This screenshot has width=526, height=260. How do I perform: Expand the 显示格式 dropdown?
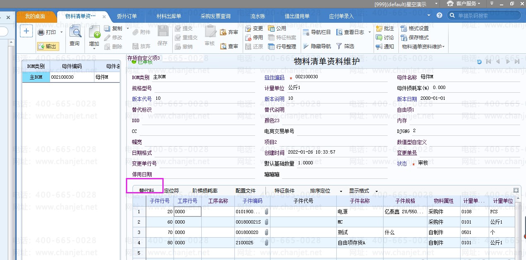[376, 191]
